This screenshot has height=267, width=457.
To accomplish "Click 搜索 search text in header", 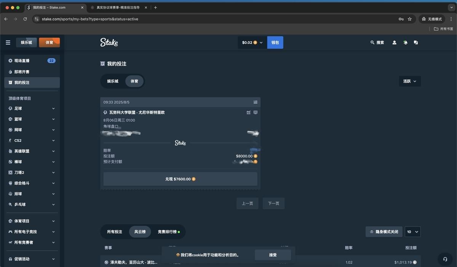I will [380, 43].
